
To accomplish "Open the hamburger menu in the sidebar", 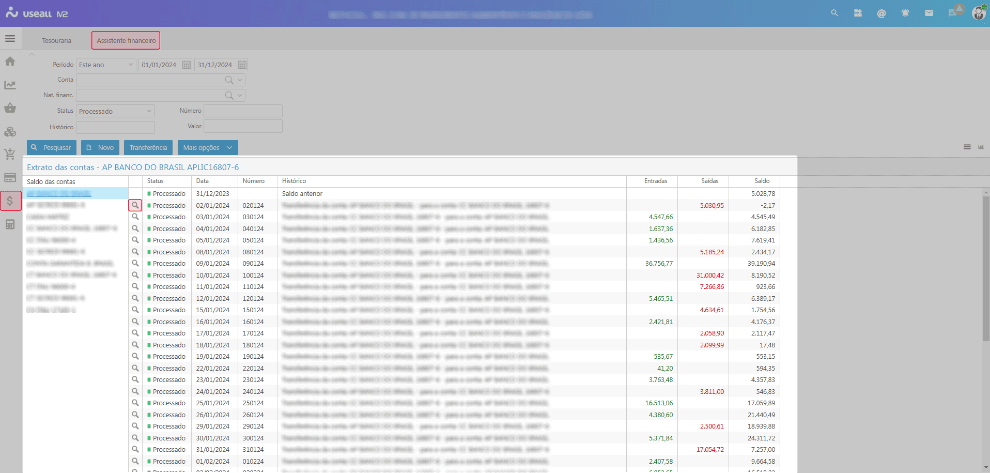I will [10, 39].
